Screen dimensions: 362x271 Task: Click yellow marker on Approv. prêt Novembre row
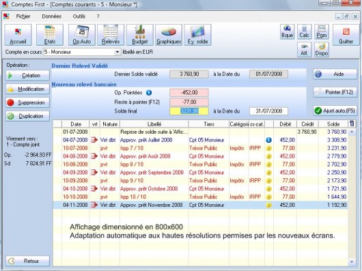coord(268,205)
